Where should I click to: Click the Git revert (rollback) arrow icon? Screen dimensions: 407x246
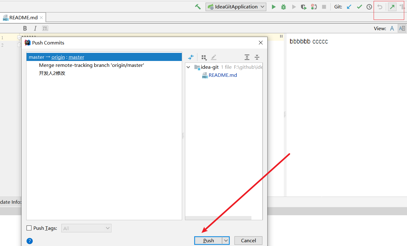[x=380, y=7]
